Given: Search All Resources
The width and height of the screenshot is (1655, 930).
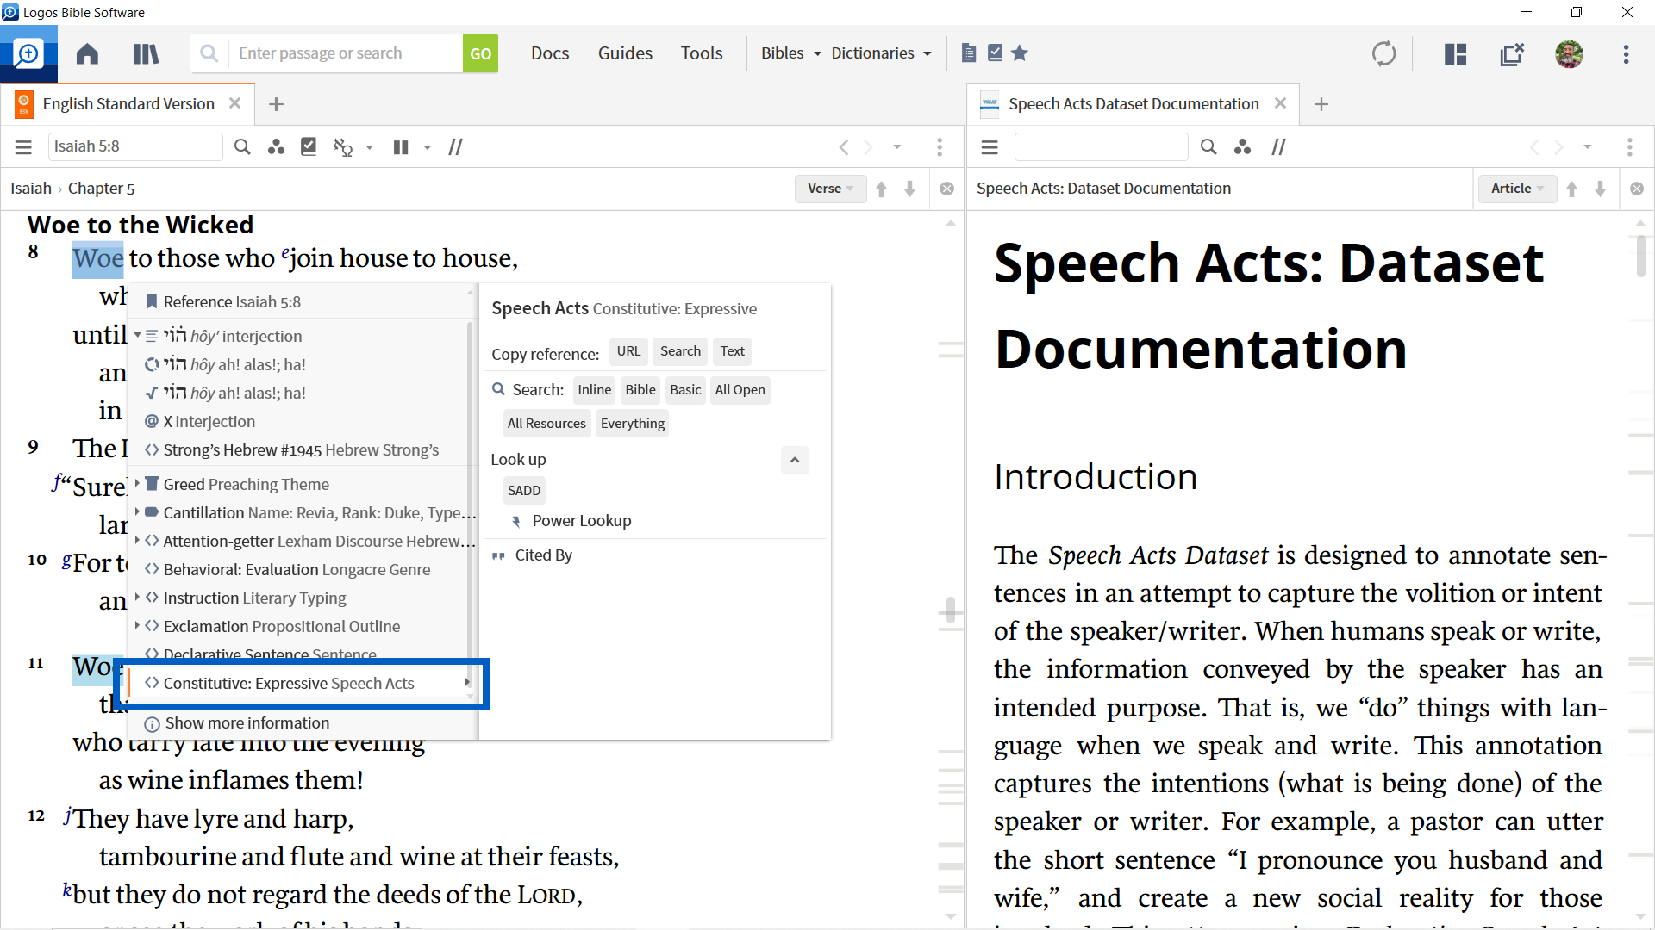Looking at the screenshot, I should click(x=546, y=424).
